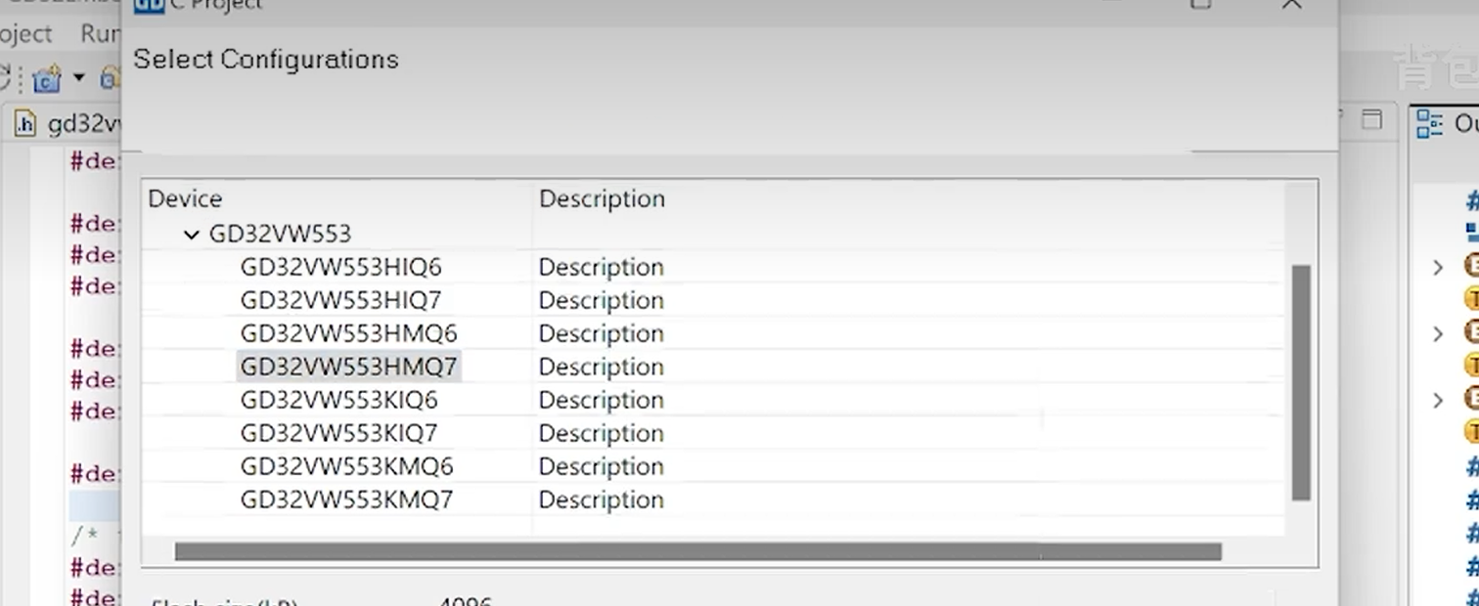Expand the third outline tree arrow
The width and height of the screenshot is (1479, 606).
click(x=1438, y=400)
